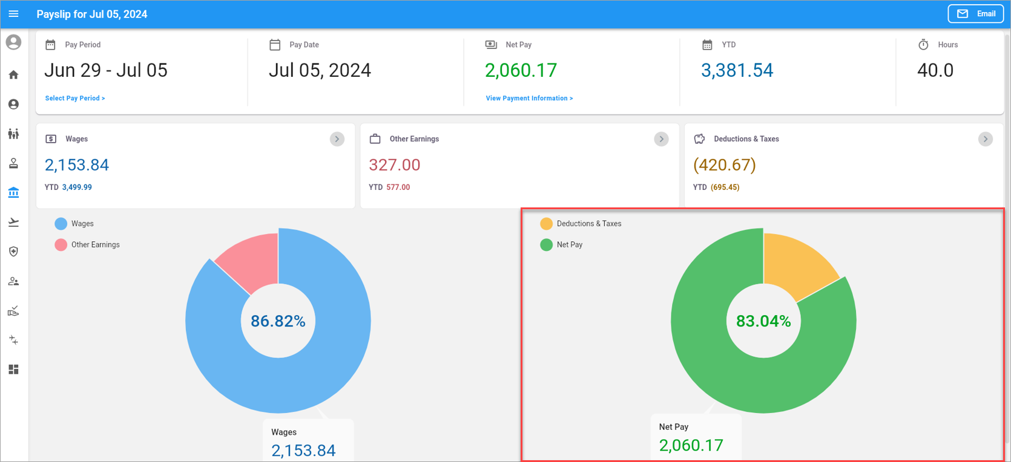Viewport: 1011px width, 462px height.
Task: Toggle the Deductions & Taxes legend item
Action: pos(581,224)
